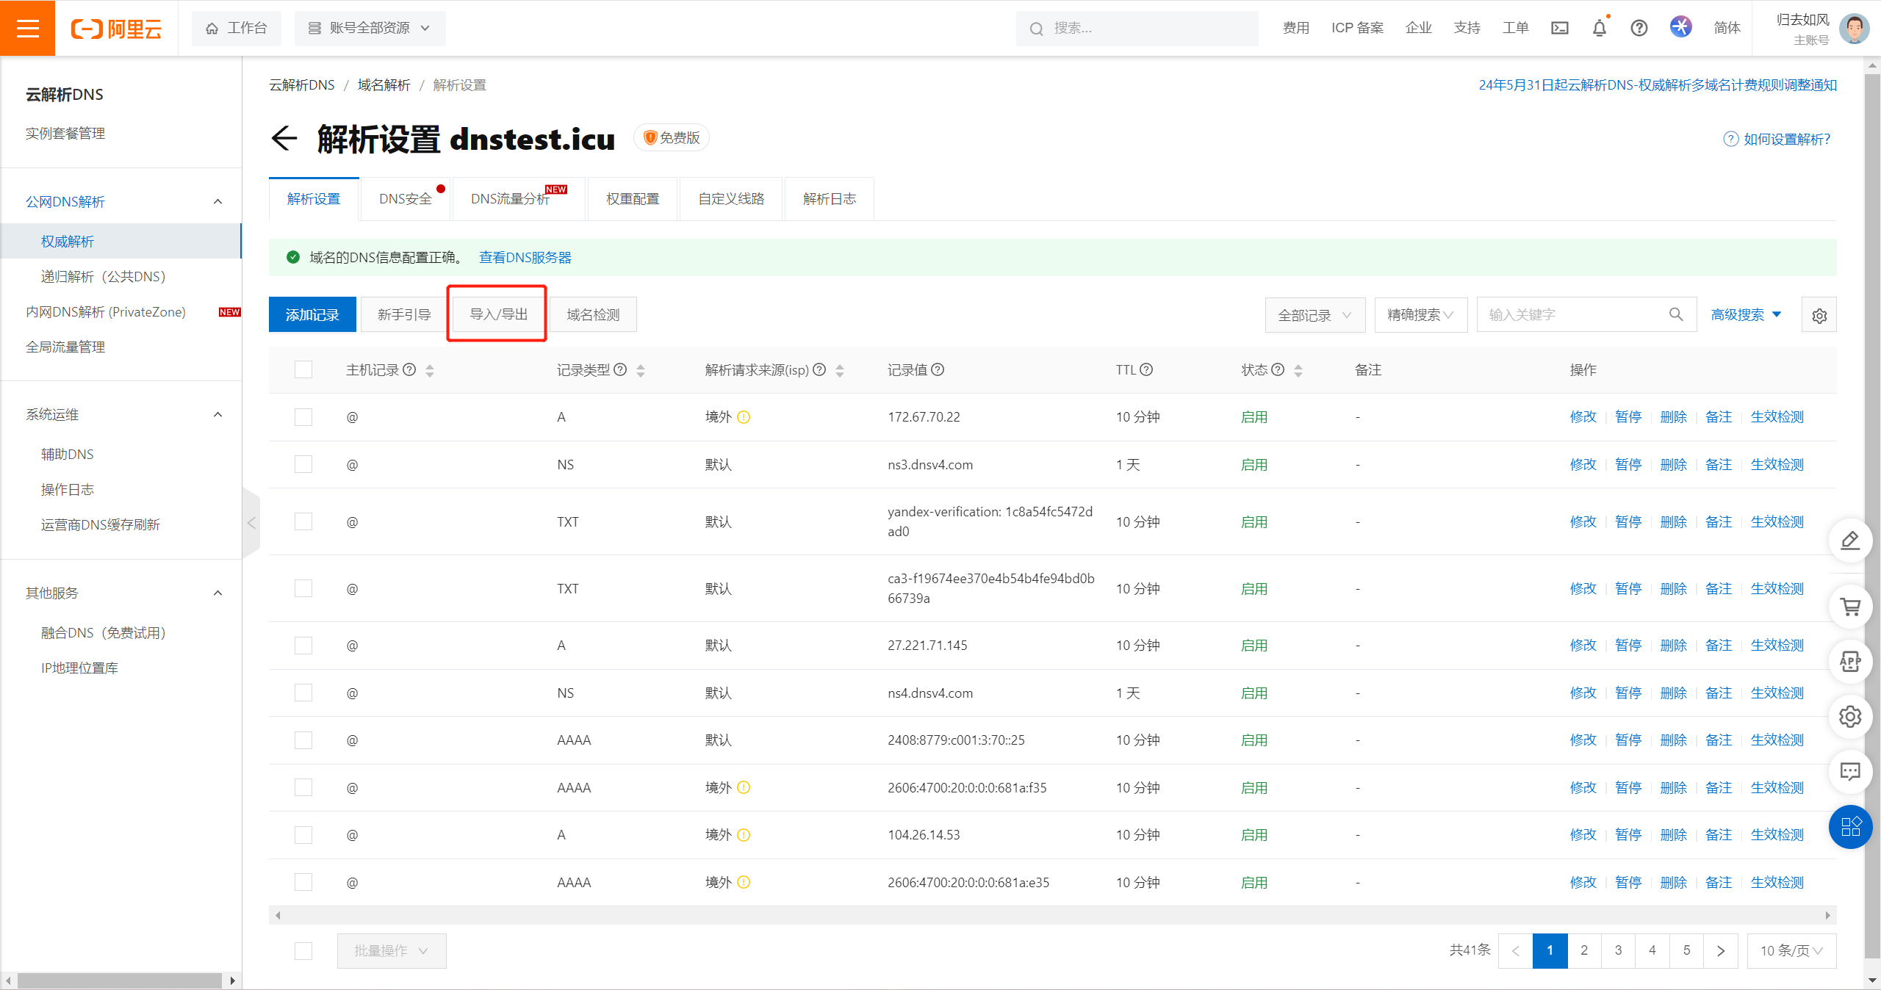Open the hamburger navigation menu

[27, 28]
